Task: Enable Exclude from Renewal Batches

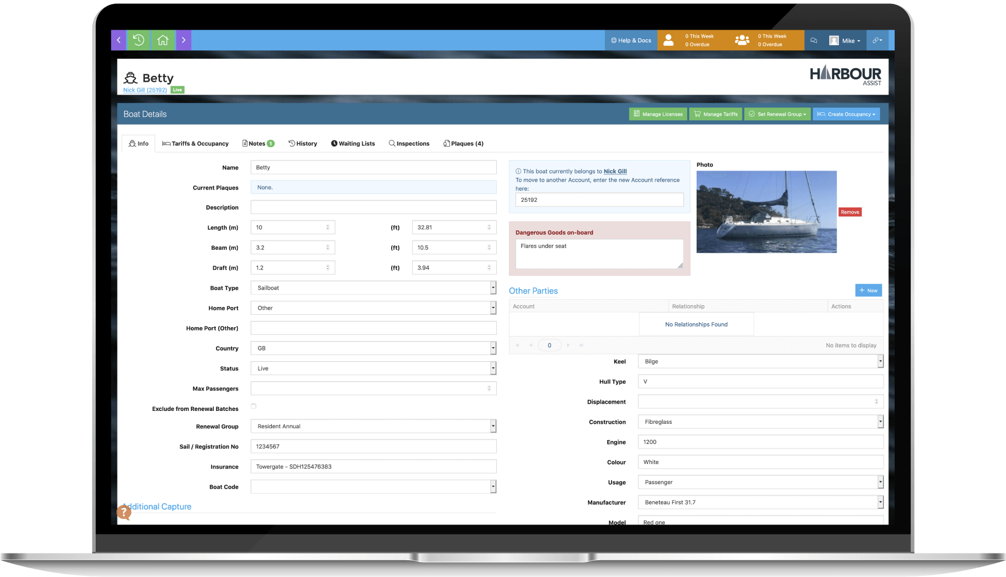Action: click(x=253, y=406)
